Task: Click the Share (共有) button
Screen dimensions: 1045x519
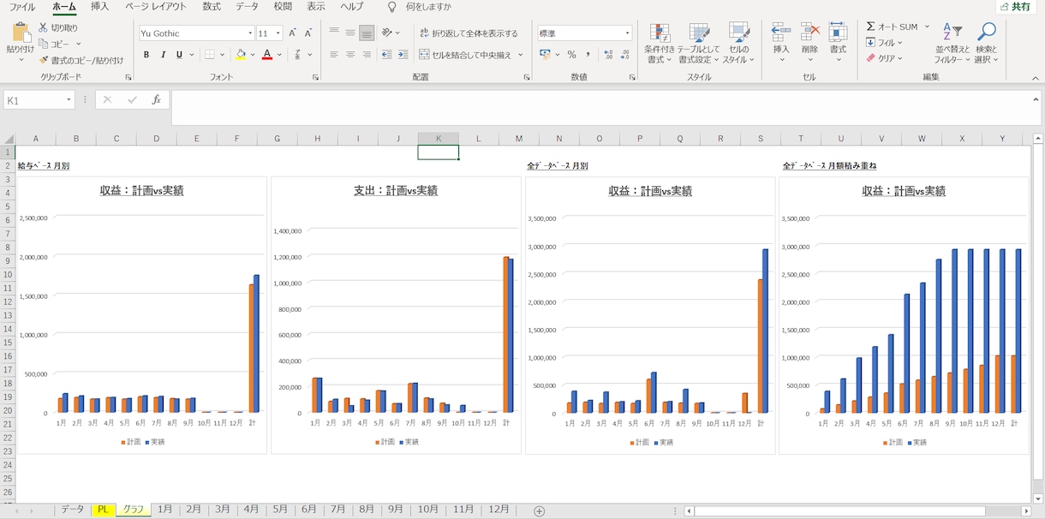Action: 1016,7
